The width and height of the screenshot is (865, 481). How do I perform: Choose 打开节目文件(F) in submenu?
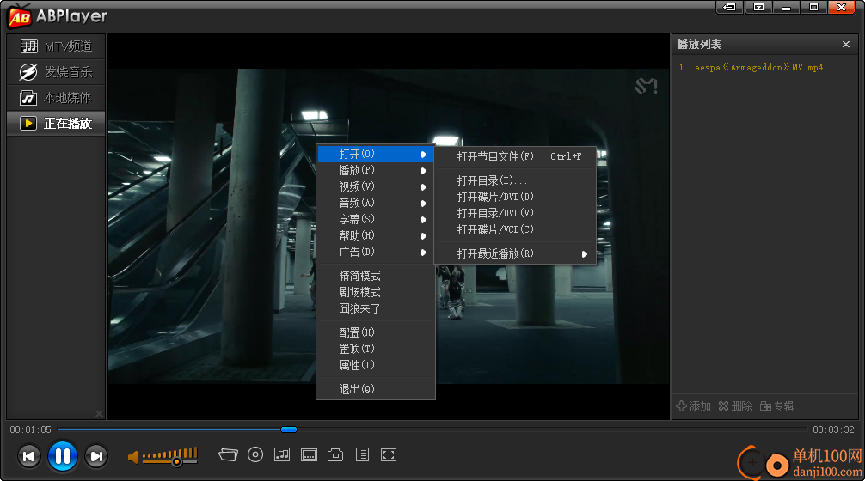point(515,156)
